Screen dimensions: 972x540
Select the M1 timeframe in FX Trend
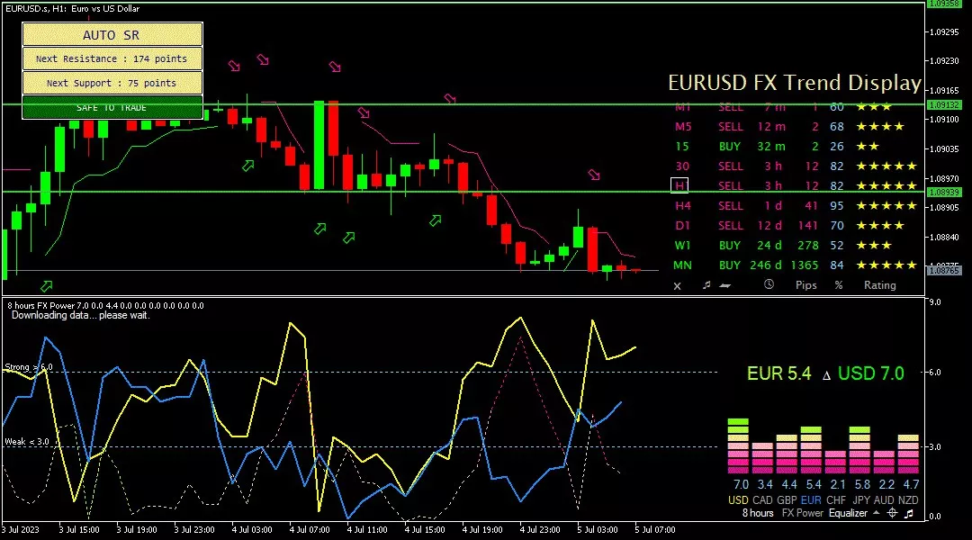coord(682,107)
